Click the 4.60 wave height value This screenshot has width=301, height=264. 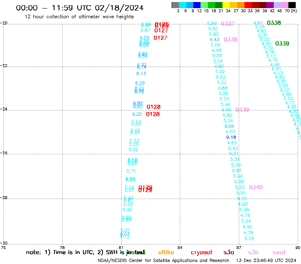[230, 132]
